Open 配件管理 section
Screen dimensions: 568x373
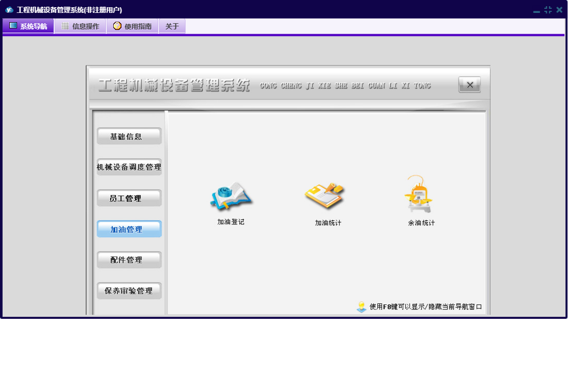[129, 260]
